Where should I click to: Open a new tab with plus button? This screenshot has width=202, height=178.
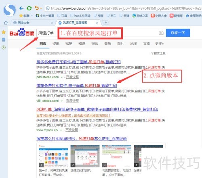click(x=106, y=23)
